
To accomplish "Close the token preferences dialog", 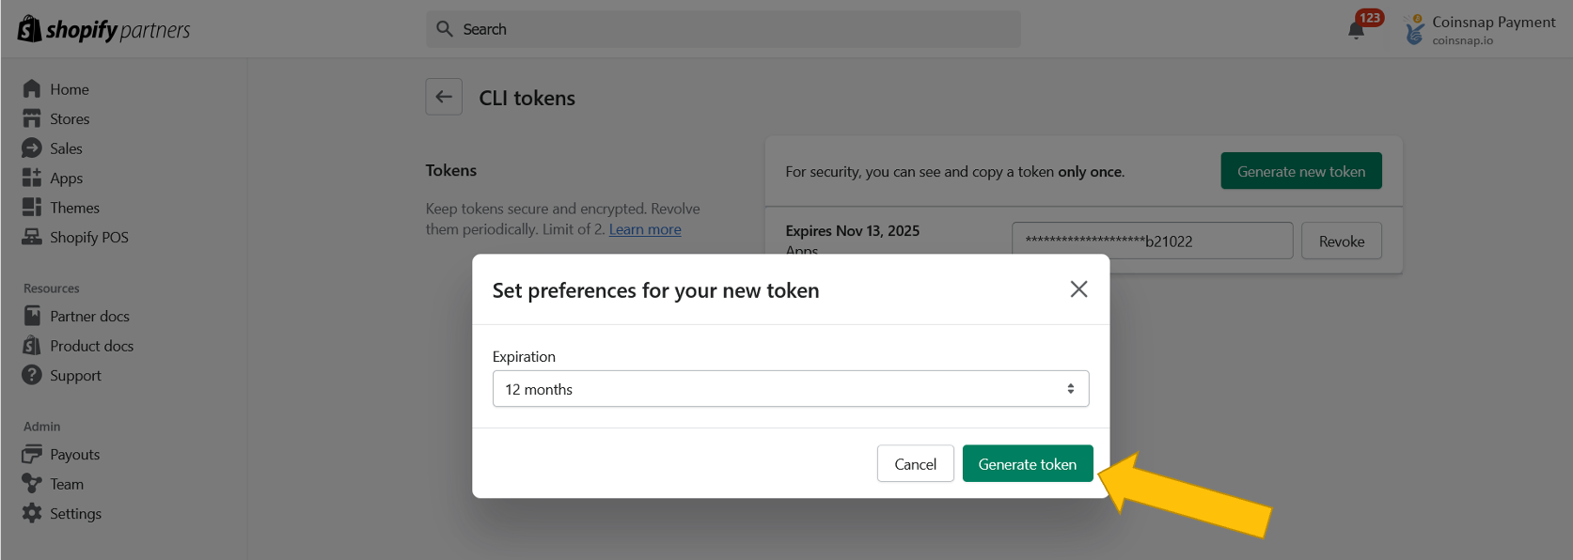I will tap(1078, 289).
